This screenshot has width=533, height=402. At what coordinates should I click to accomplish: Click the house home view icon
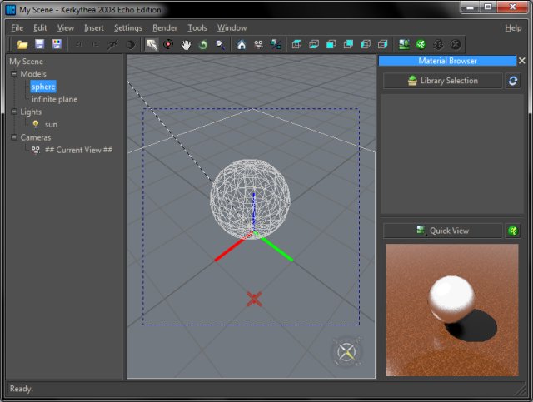click(242, 44)
